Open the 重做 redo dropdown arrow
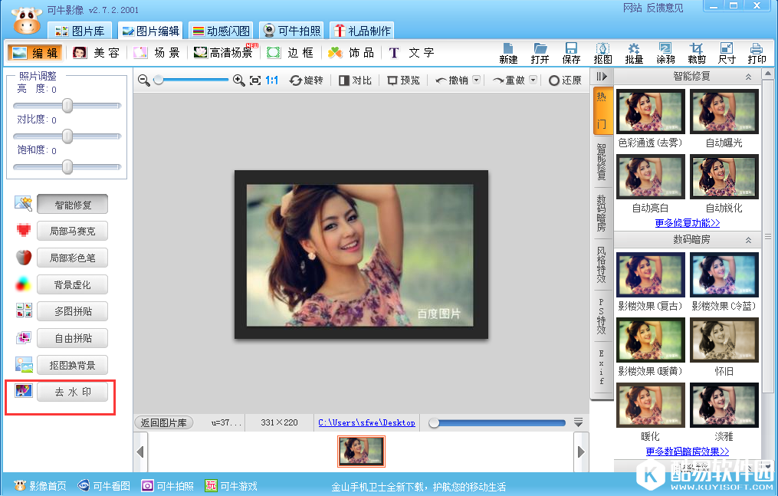Viewport: 778px width, 496px height. 533,80
